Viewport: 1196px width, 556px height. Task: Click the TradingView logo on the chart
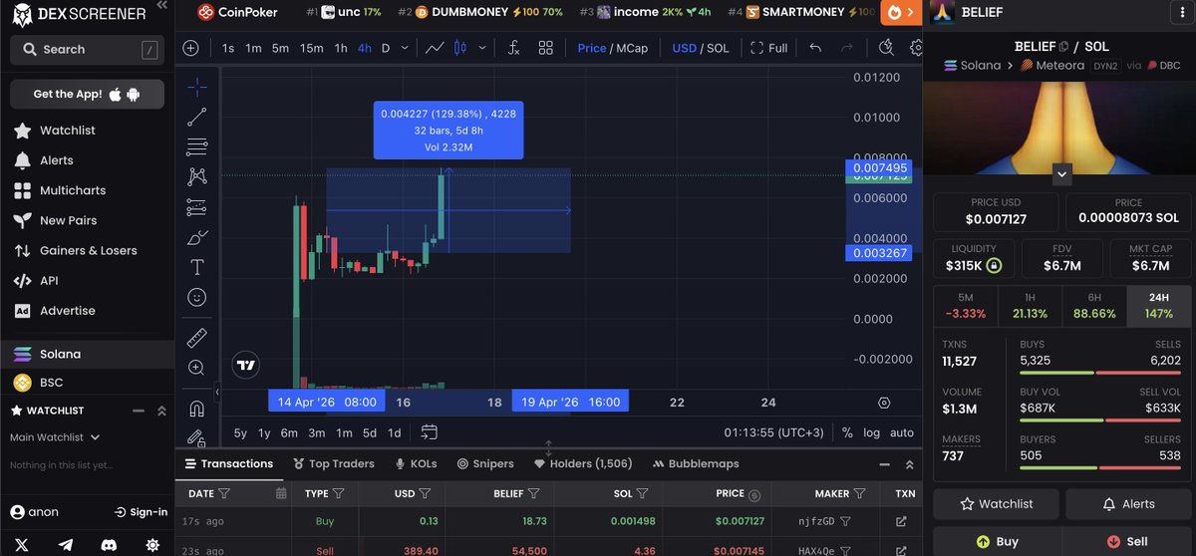(x=246, y=366)
